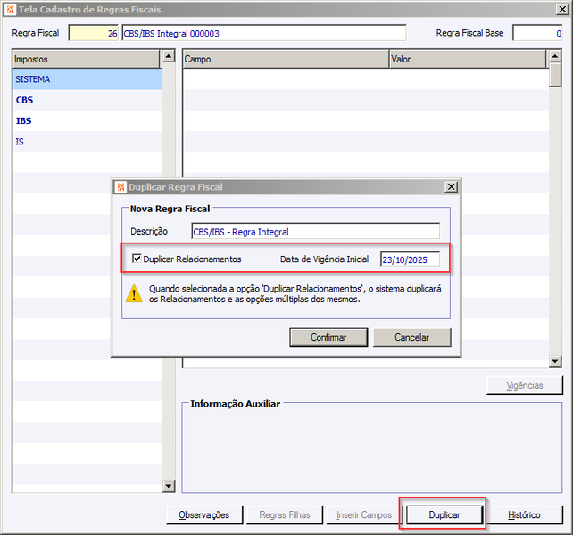Click the Valor column header

pyautogui.click(x=468, y=59)
